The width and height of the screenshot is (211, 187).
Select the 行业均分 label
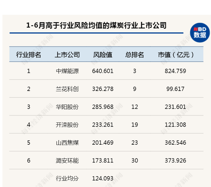(67, 179)
